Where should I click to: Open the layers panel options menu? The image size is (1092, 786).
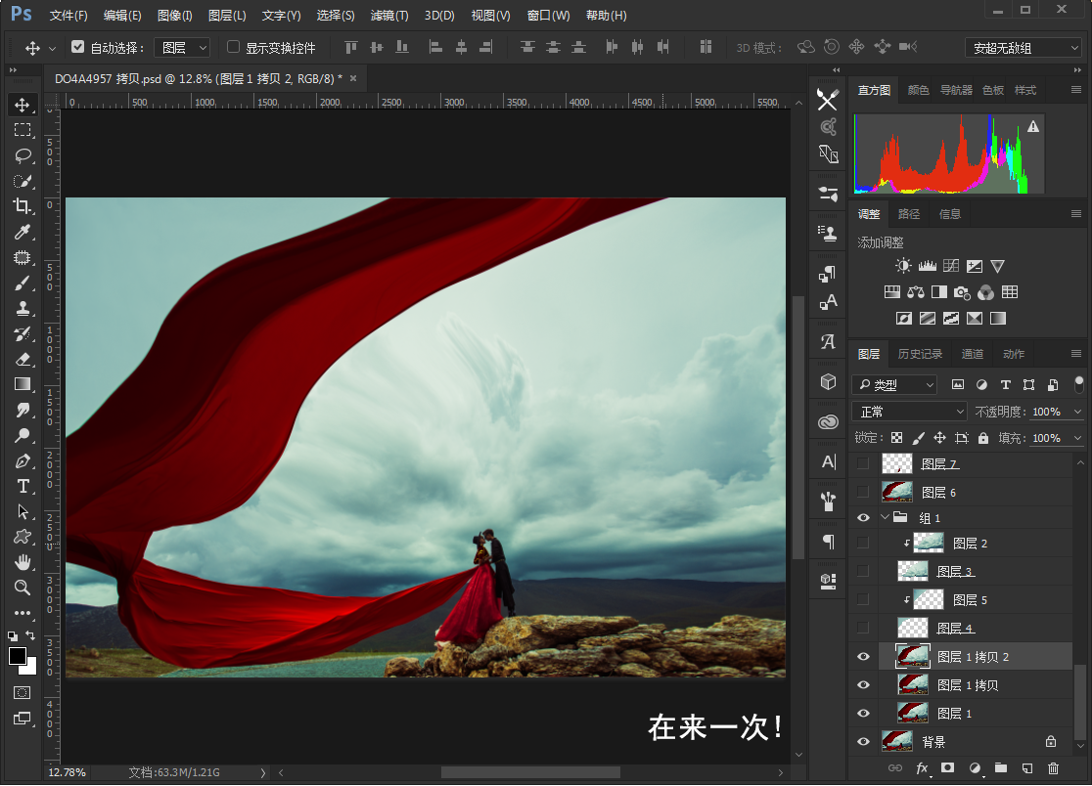[1076, 353]
